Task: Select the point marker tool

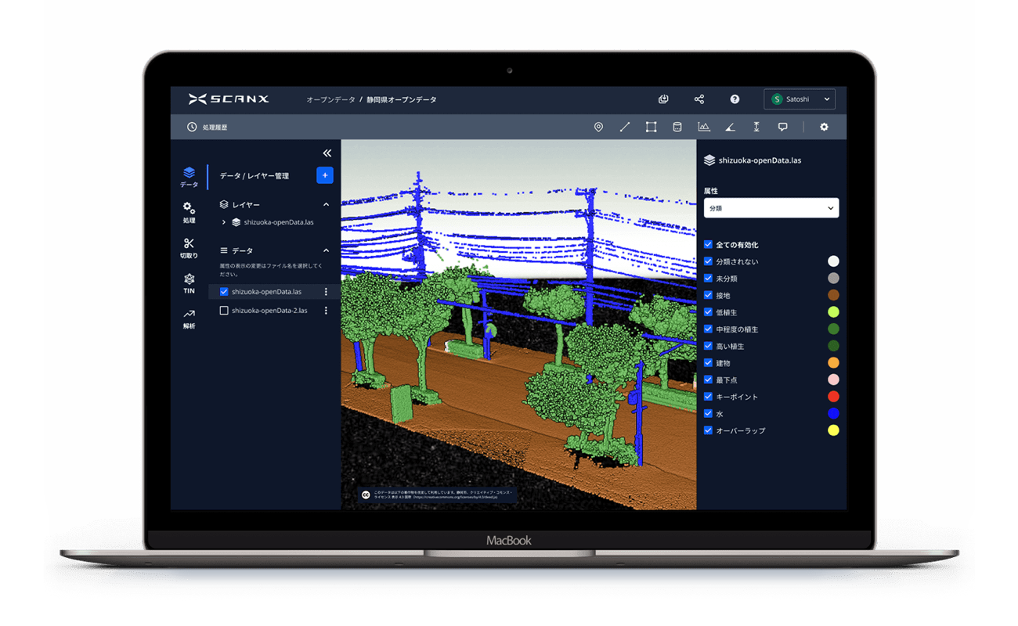Action: 598,127
